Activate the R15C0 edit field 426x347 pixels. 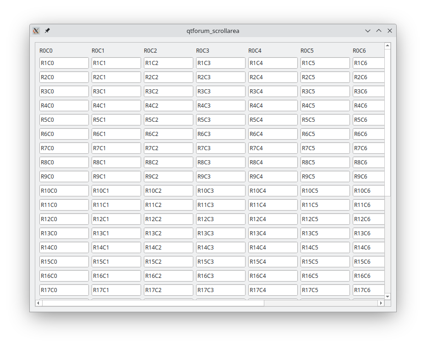pyautogui.click(x=64, y=262)
